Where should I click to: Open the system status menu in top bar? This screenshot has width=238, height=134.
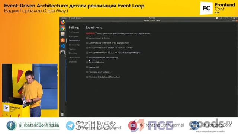point(234,18)
